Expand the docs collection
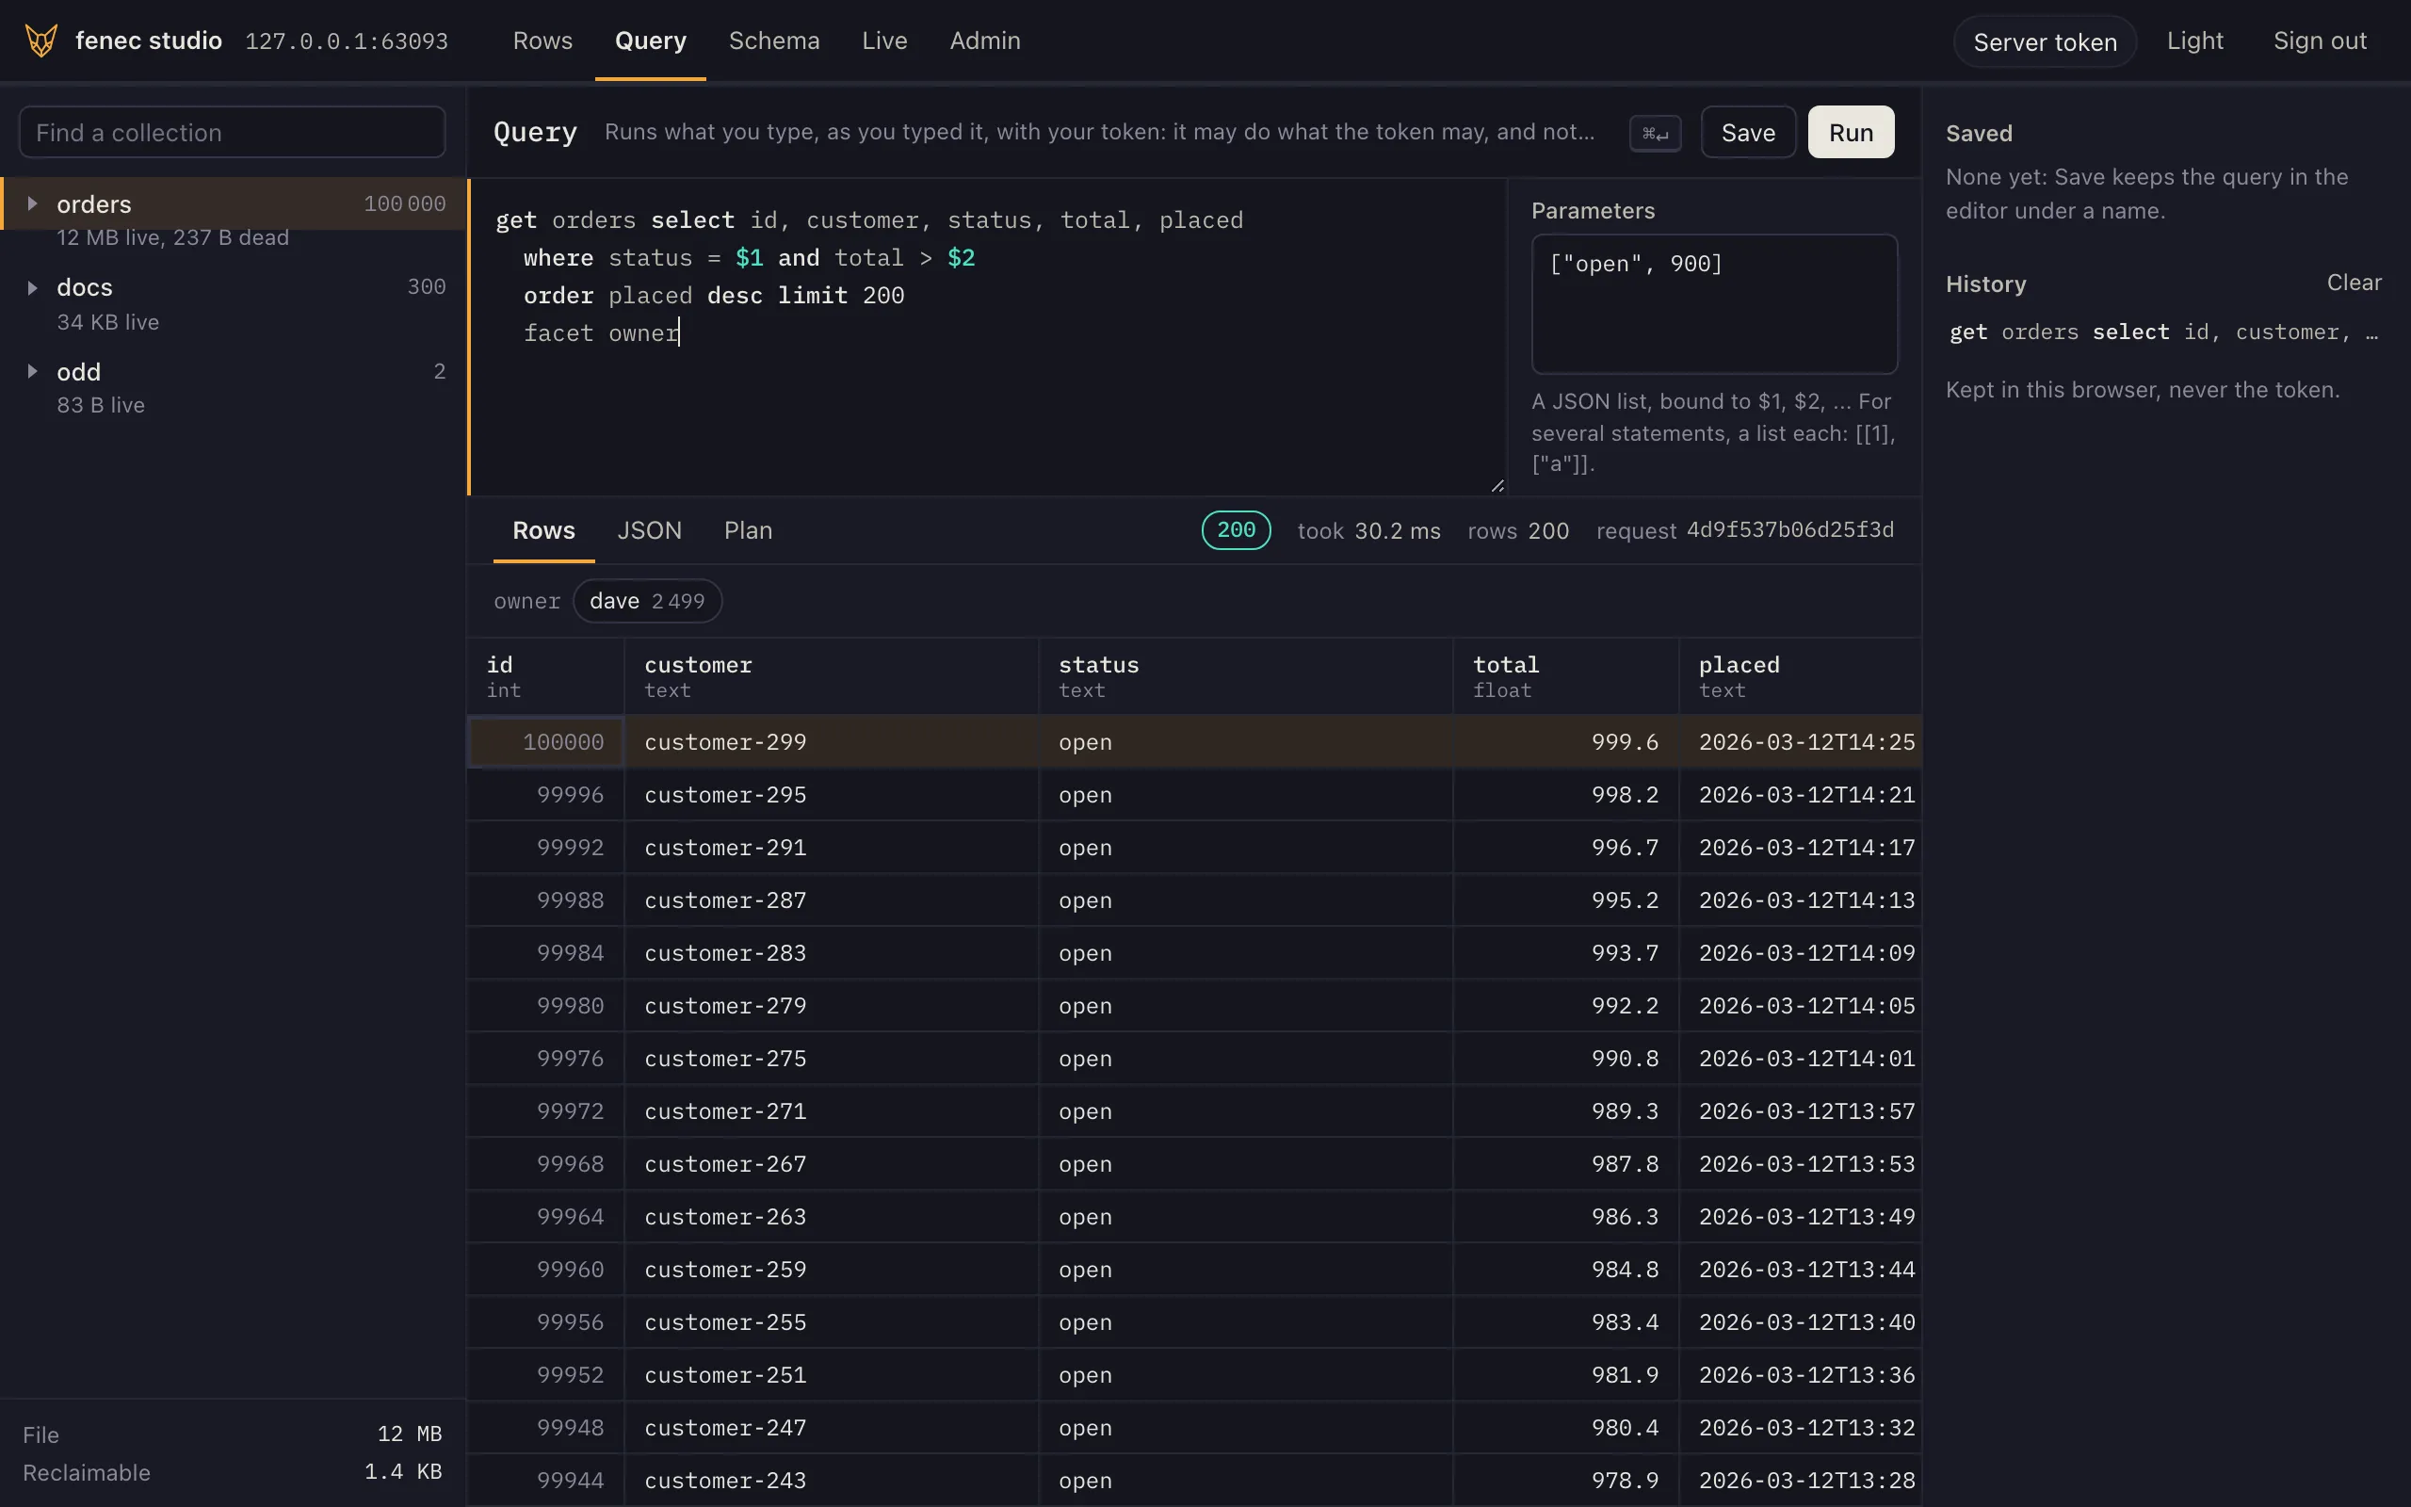Image resolution: width=2411 pixels, height=1507 pixels. click(32, 288)
